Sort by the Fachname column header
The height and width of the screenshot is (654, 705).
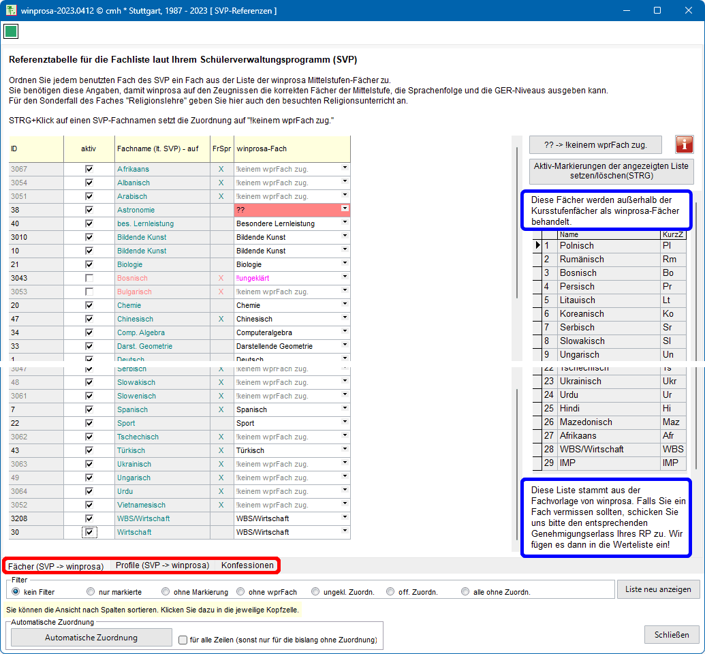162,148
